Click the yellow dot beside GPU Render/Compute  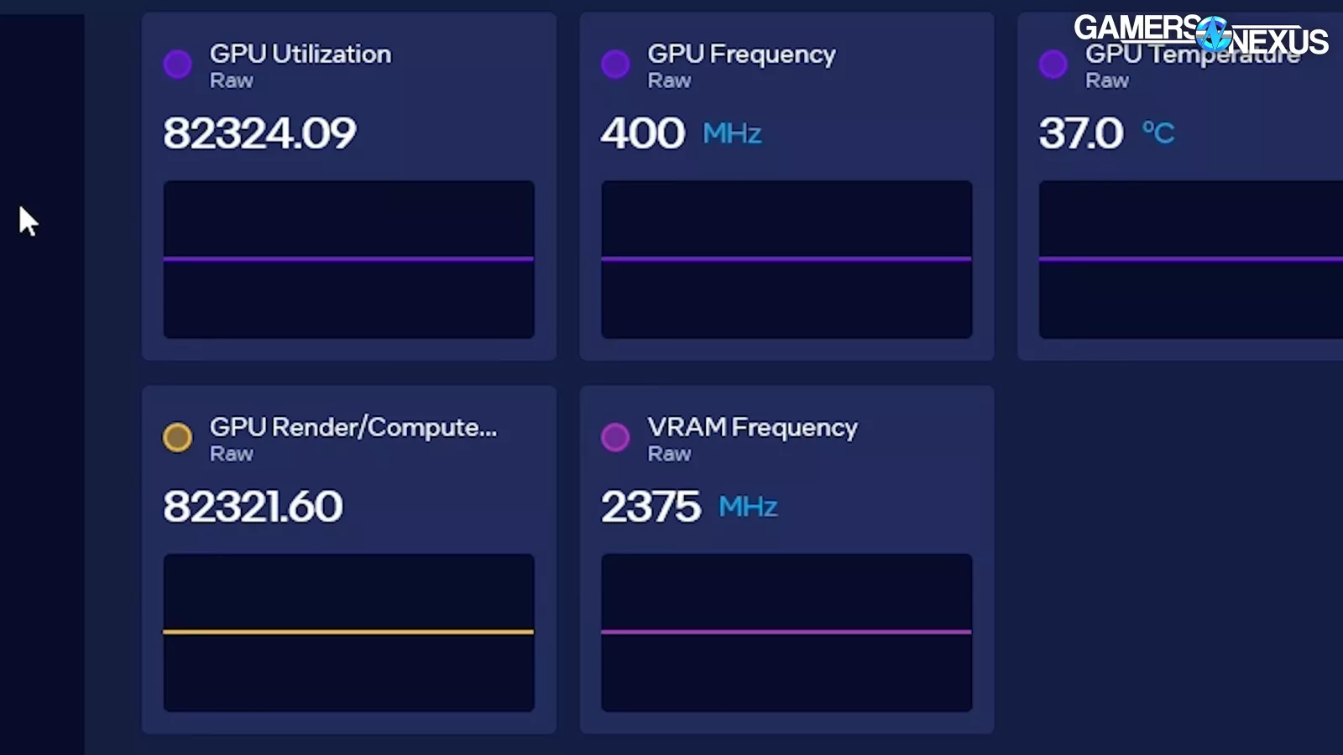click(177, 437)
